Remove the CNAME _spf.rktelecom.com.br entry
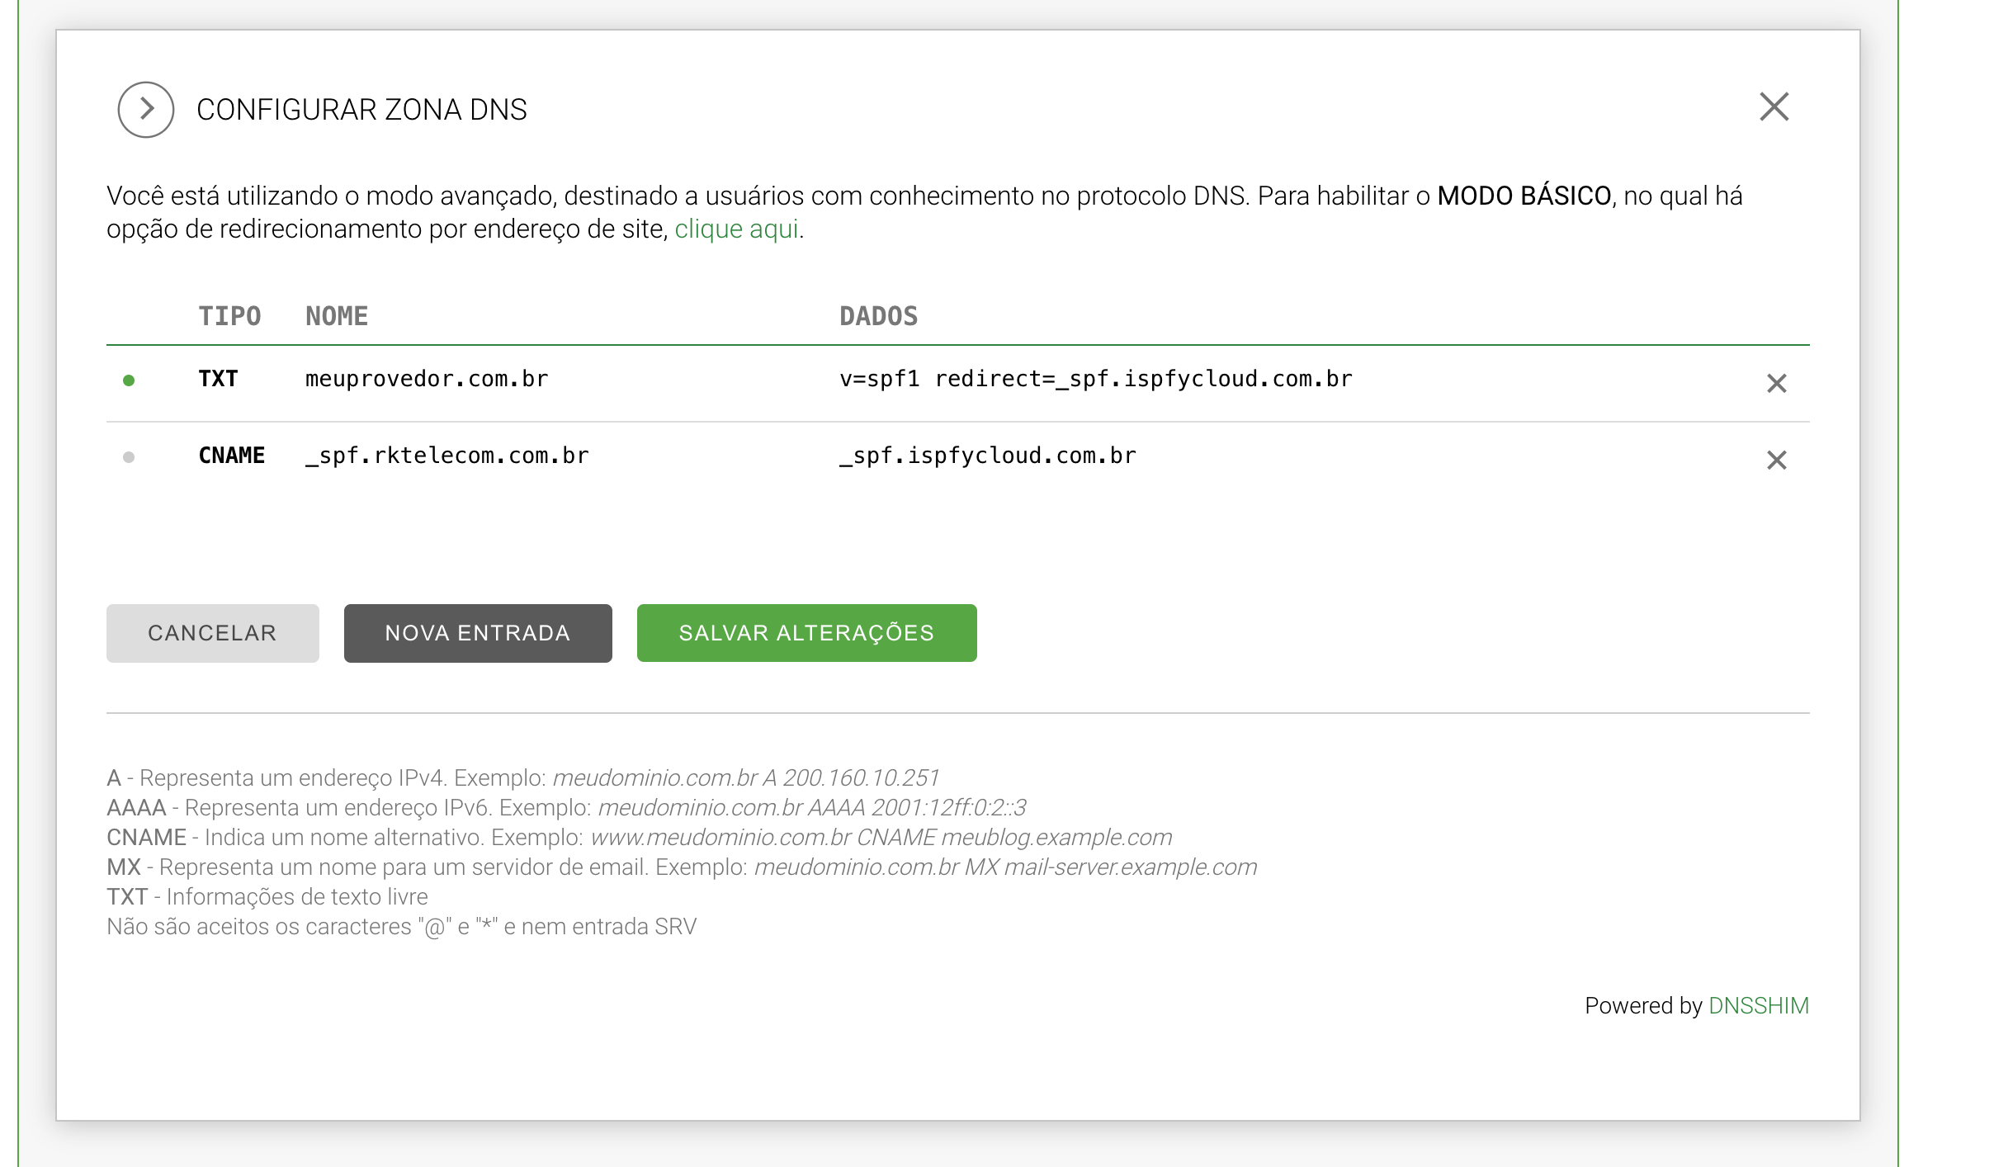Image resolution: width=1989 pixels, height=1167 pixels. point(1776,461)
